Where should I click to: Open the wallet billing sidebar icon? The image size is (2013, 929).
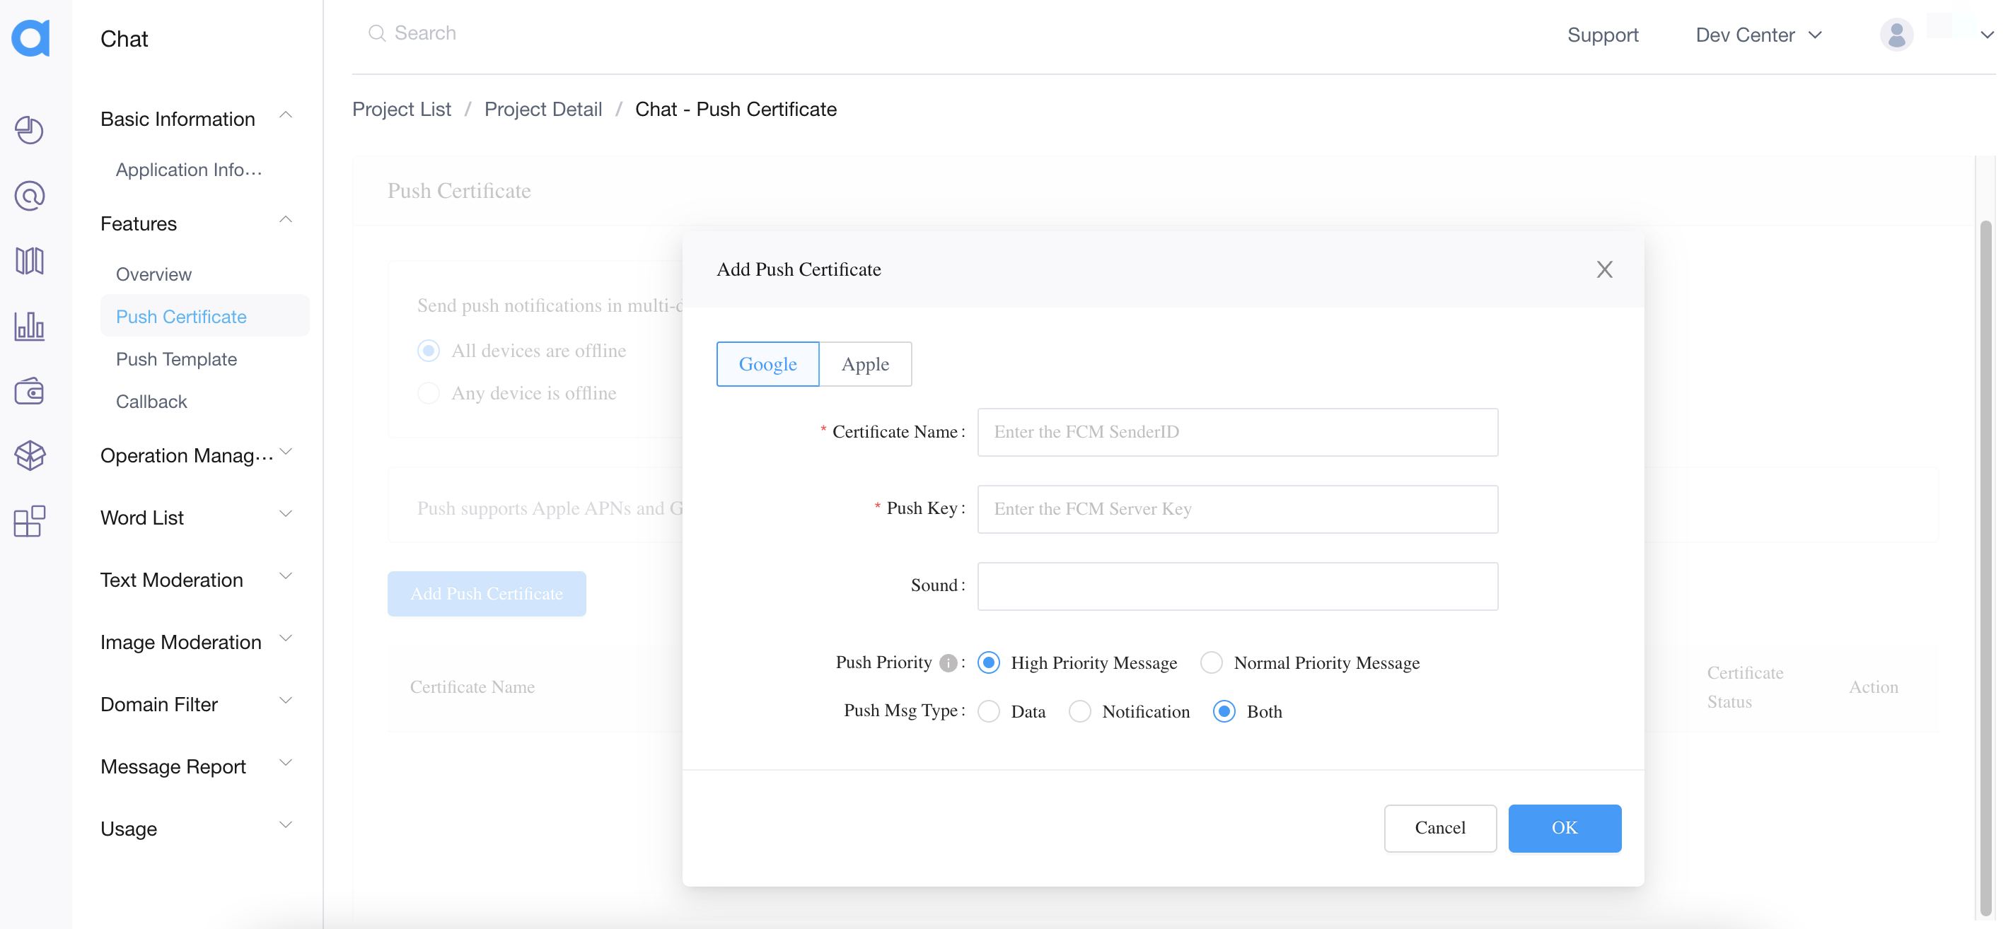(30, 391)
